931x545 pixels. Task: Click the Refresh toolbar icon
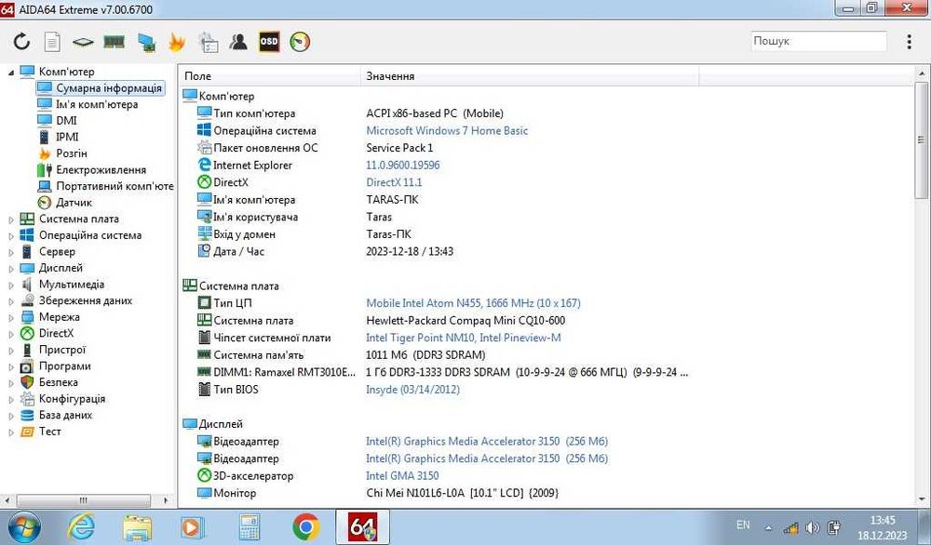[x=22, y=42]
